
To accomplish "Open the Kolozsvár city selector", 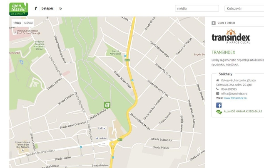I will click(244, 8).
